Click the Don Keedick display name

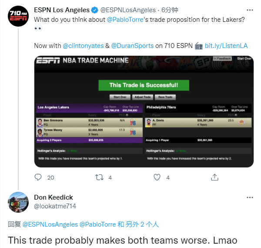pyautogui.click(x=54, y=197)
